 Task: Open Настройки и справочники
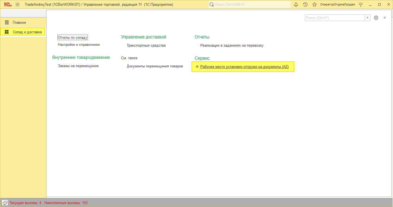tap(79, 44)
